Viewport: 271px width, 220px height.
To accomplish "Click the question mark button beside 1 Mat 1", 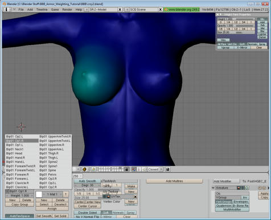I will point(65,194).
